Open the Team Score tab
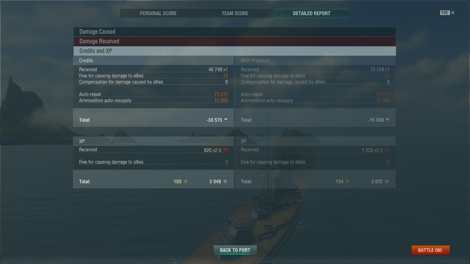This screenshot has width=470, height=264. pyautogui.click(x=235, y=13)
